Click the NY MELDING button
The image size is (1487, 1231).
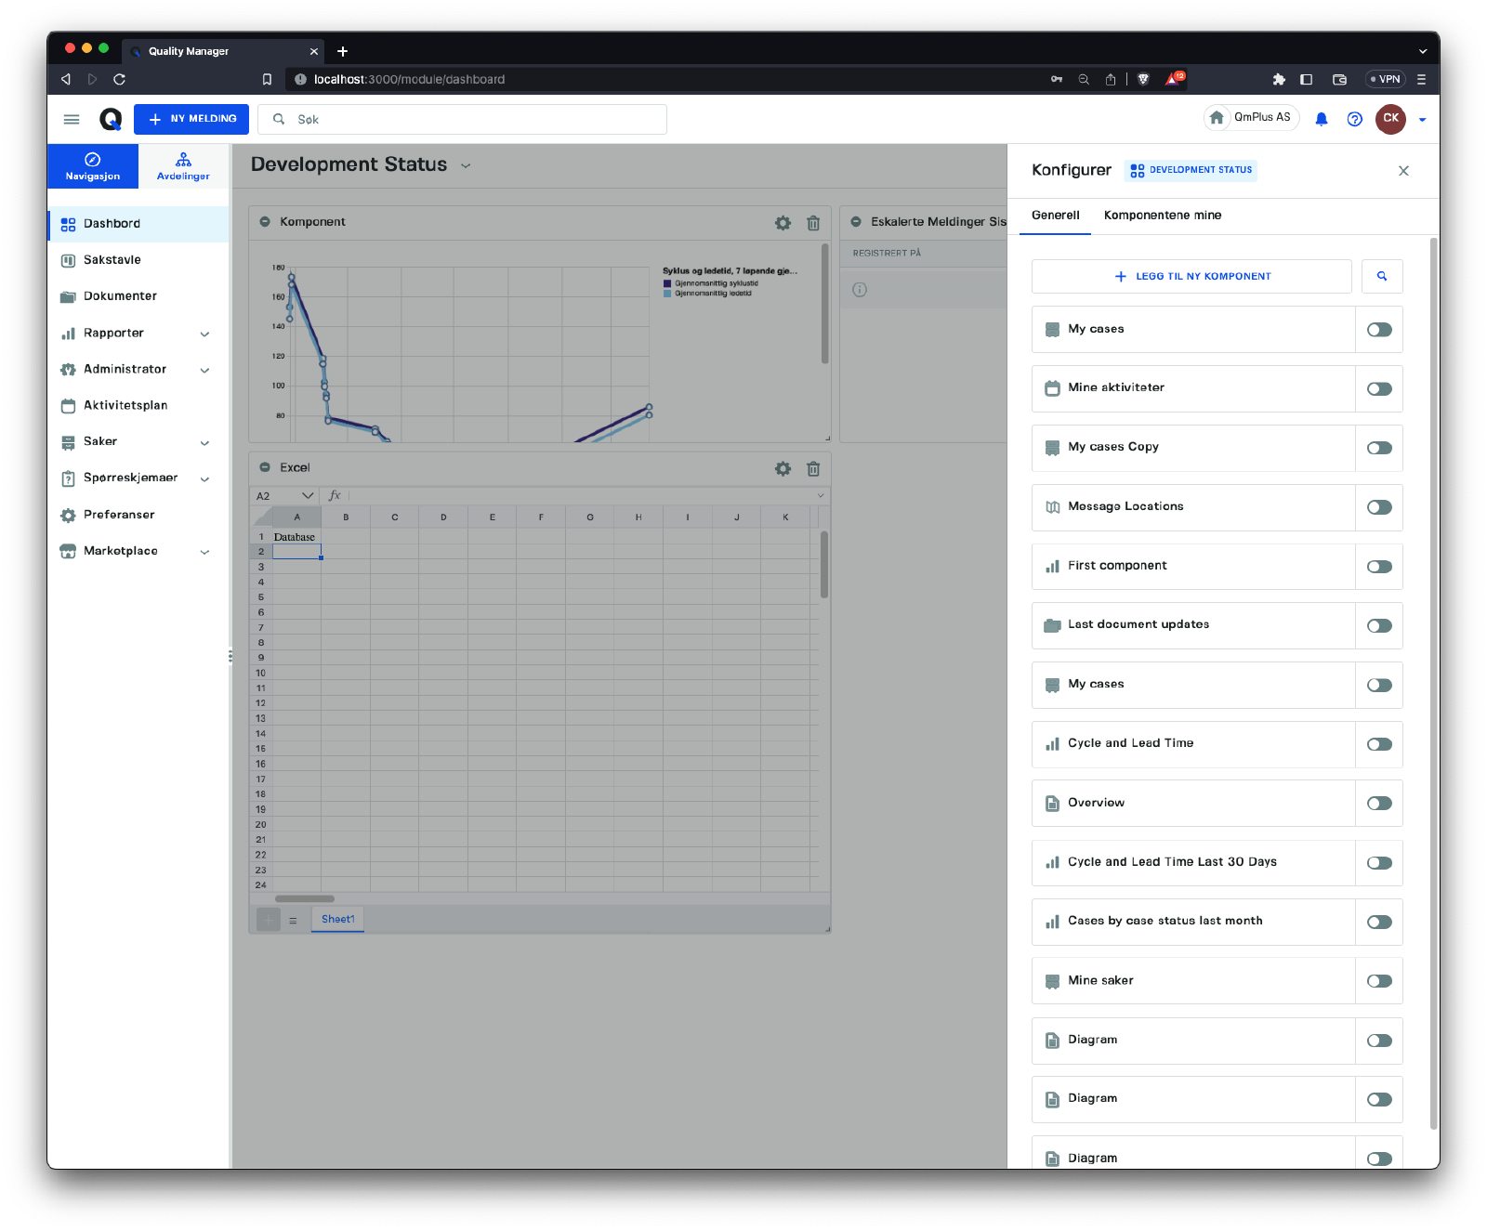click(191, 119)
